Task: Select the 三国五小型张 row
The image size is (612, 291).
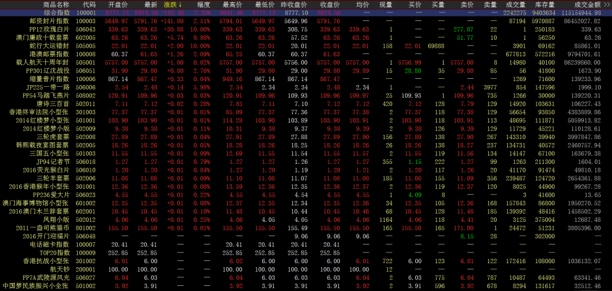Action: pyautogui.click(x=306, y=153)
